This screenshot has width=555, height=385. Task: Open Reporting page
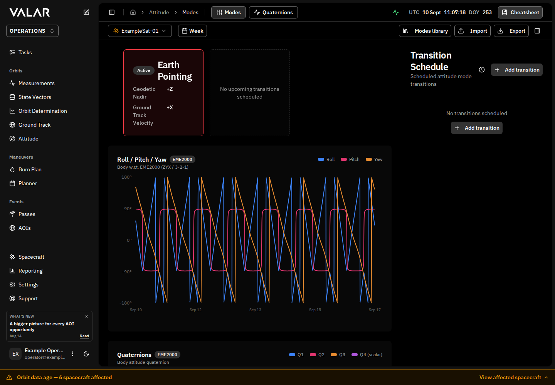[x=49, y=271]
